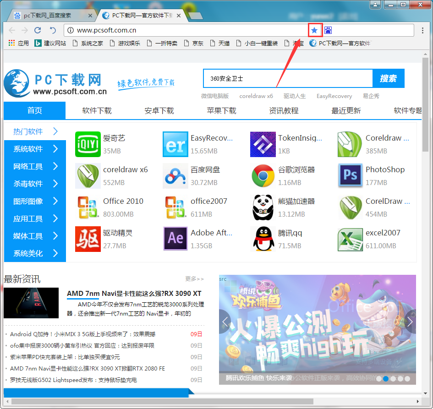Image resolution: width=433 pixels, height=409 pixels.
Task: Switch to the pc下载网_百度搜索 tab
Action: coord(53,16)
